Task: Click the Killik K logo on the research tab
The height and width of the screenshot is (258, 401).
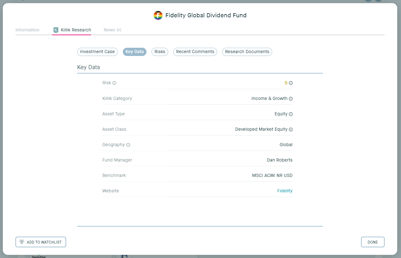Action: [56, 30]
